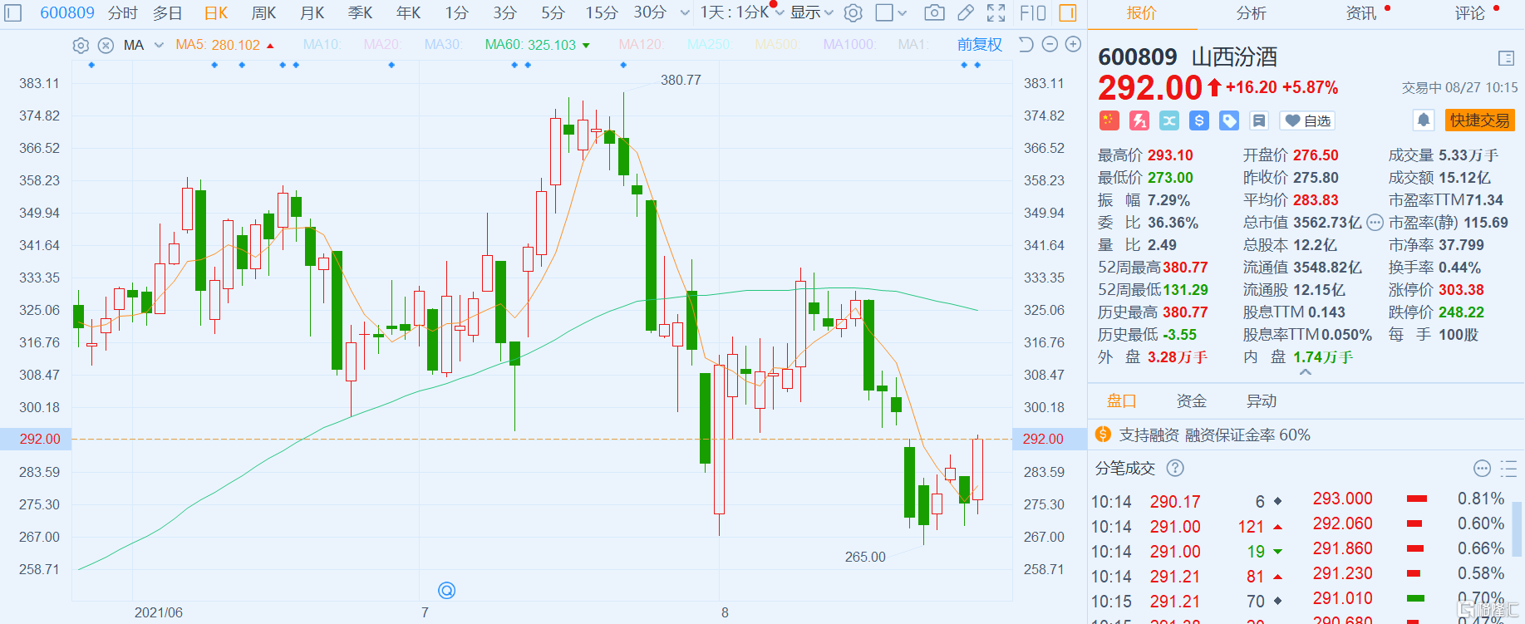Screen dimensions: 1525x624
Task: Toggle MA5 moving average line
Action: 218,45
